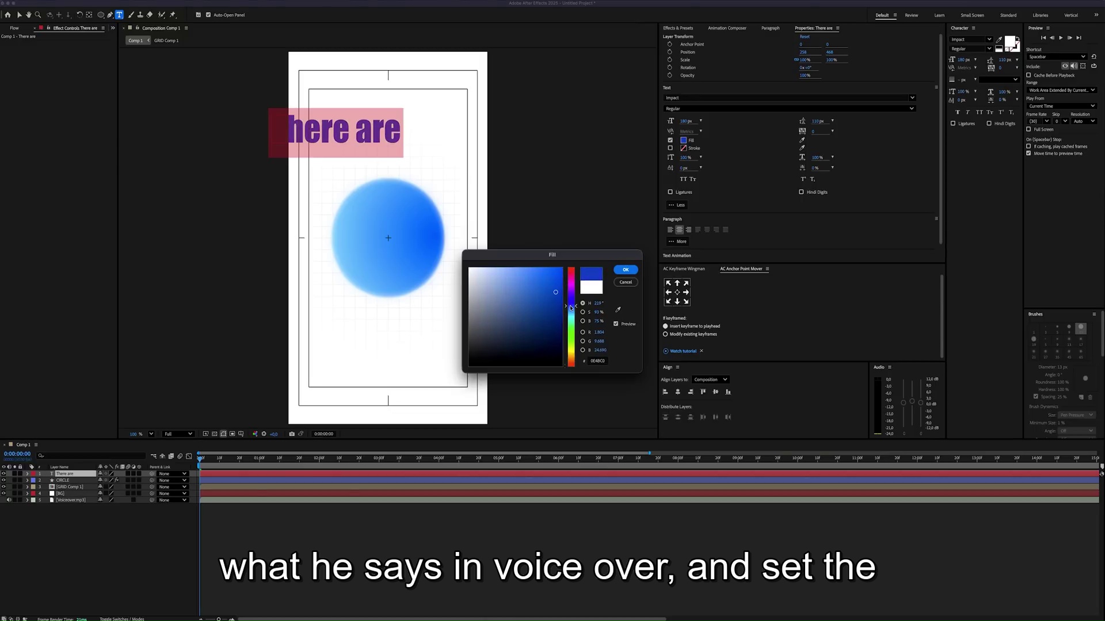Screen dimensions: 1105x621
Task: Select the Brush tool
Action: pyautogui.click(x=131, y=15)
